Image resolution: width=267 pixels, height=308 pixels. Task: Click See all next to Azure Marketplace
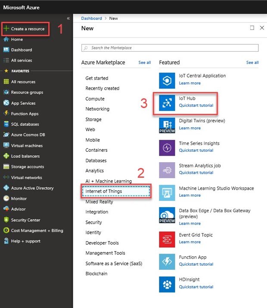pyautogui.click(x=145, y=63)
